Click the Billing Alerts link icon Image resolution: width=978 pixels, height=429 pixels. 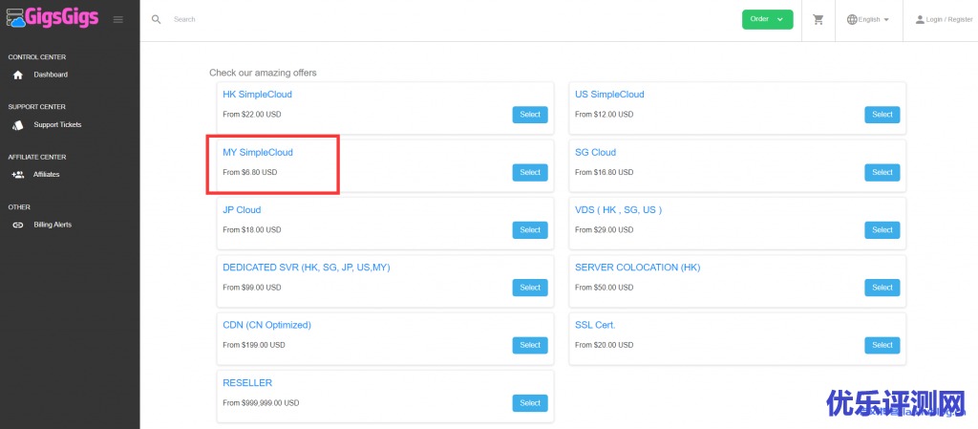tap(18, 225)
